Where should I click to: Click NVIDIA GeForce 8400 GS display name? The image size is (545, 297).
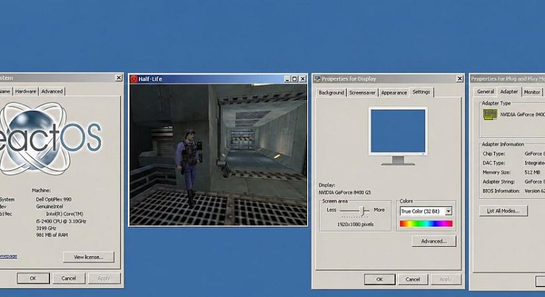345,193
